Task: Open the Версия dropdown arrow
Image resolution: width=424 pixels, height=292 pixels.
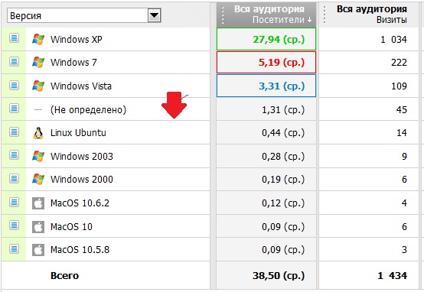Action: [155, 15]
